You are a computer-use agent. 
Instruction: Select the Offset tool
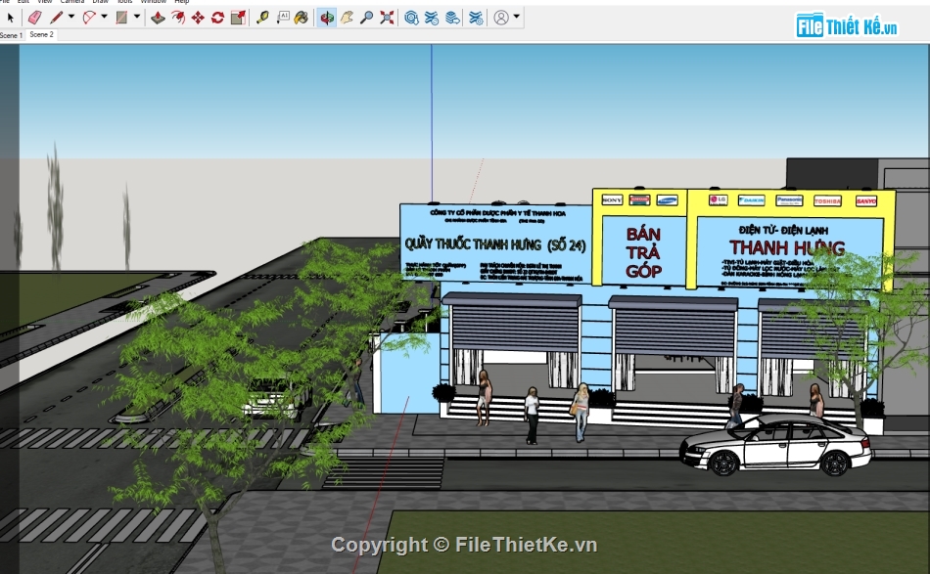click(x=178, y=18)
